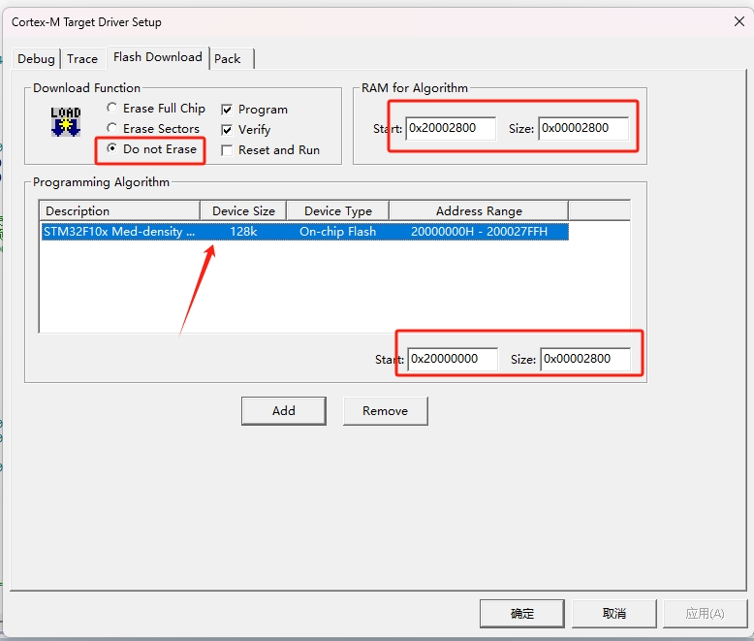Click RAM for Algorithm Start field

coord(451,128)
